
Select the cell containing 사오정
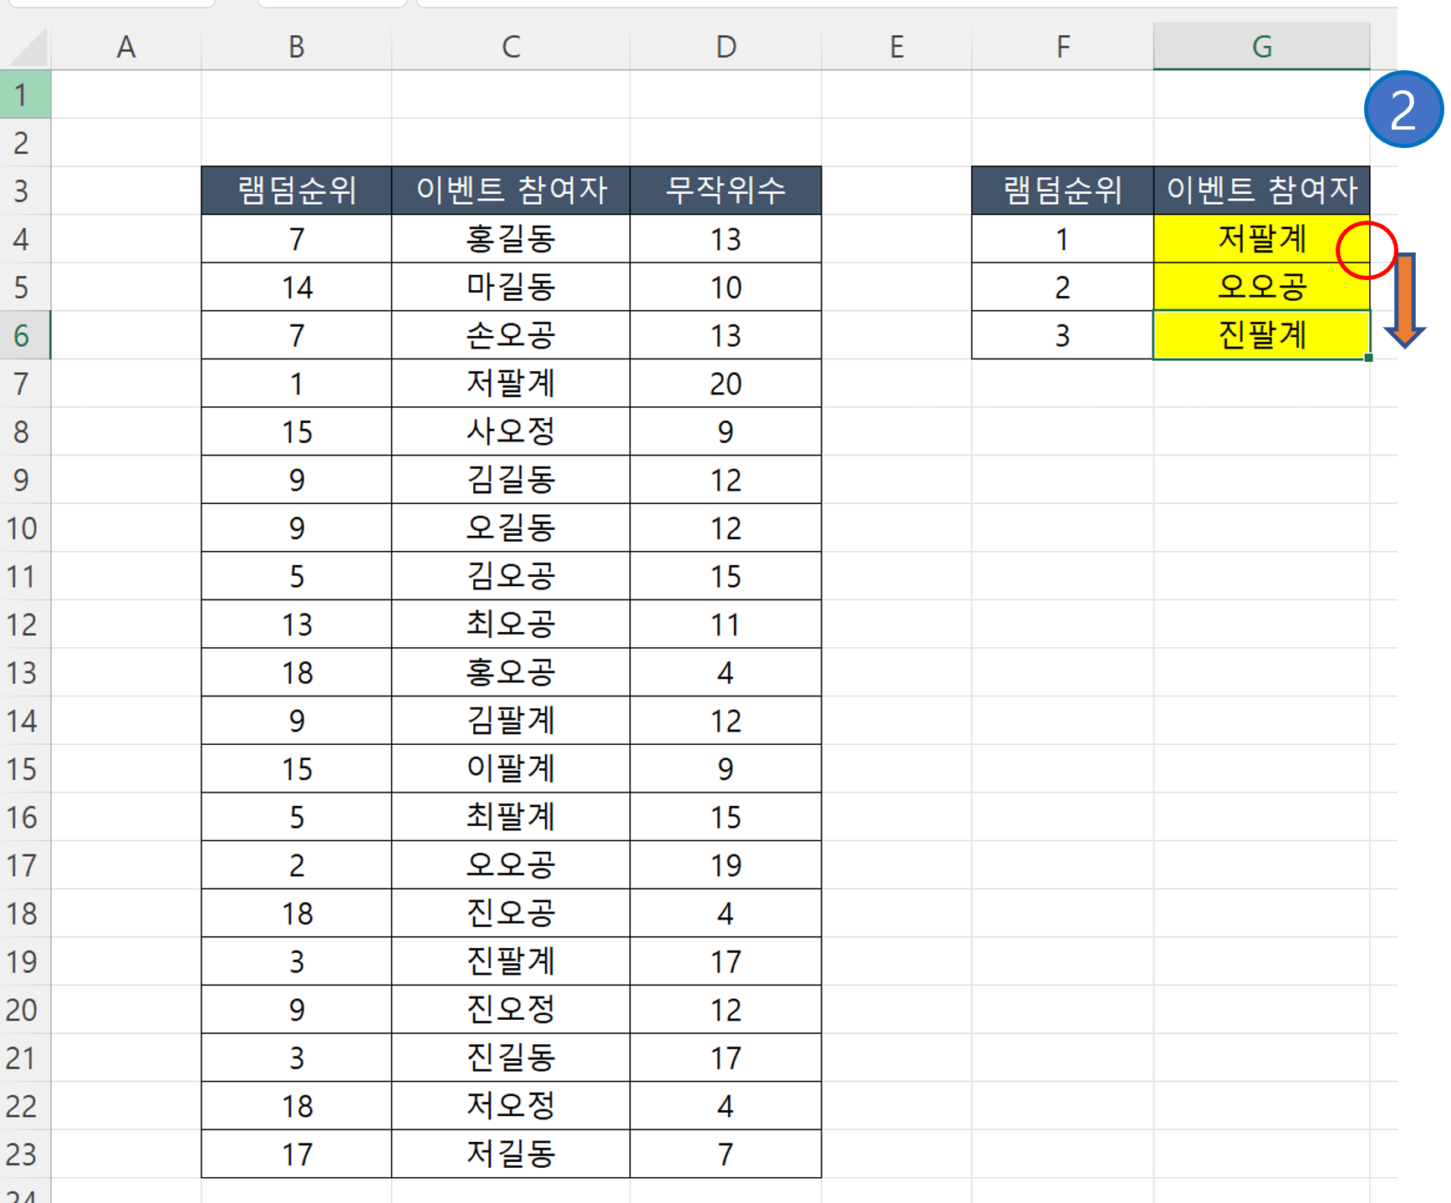[x=511, y=431]
